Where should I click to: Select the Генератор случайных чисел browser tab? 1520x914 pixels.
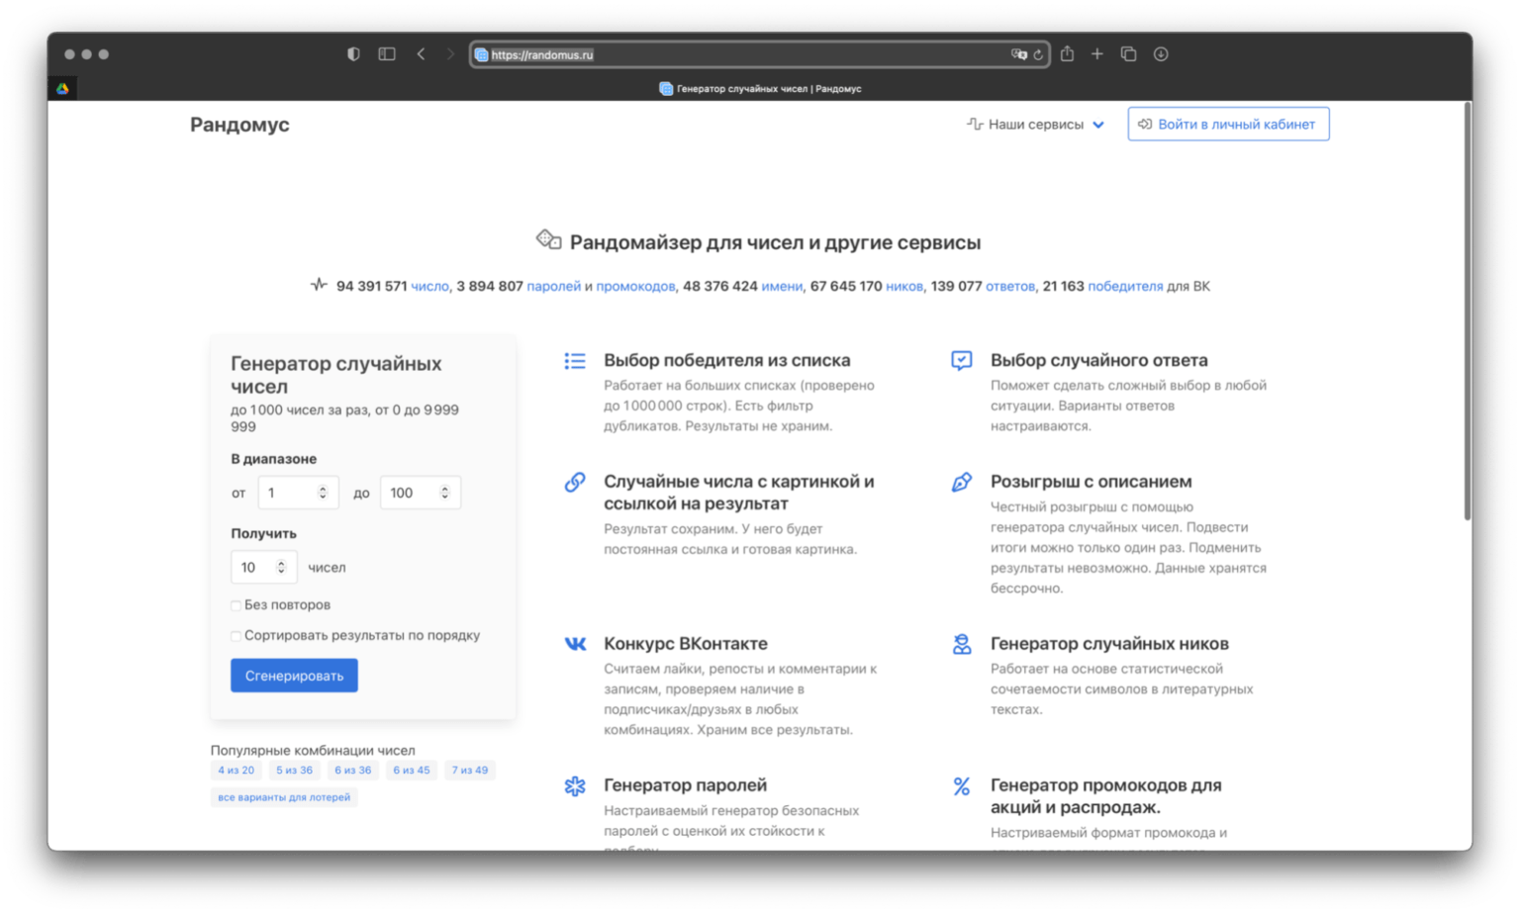pos(760,88)
